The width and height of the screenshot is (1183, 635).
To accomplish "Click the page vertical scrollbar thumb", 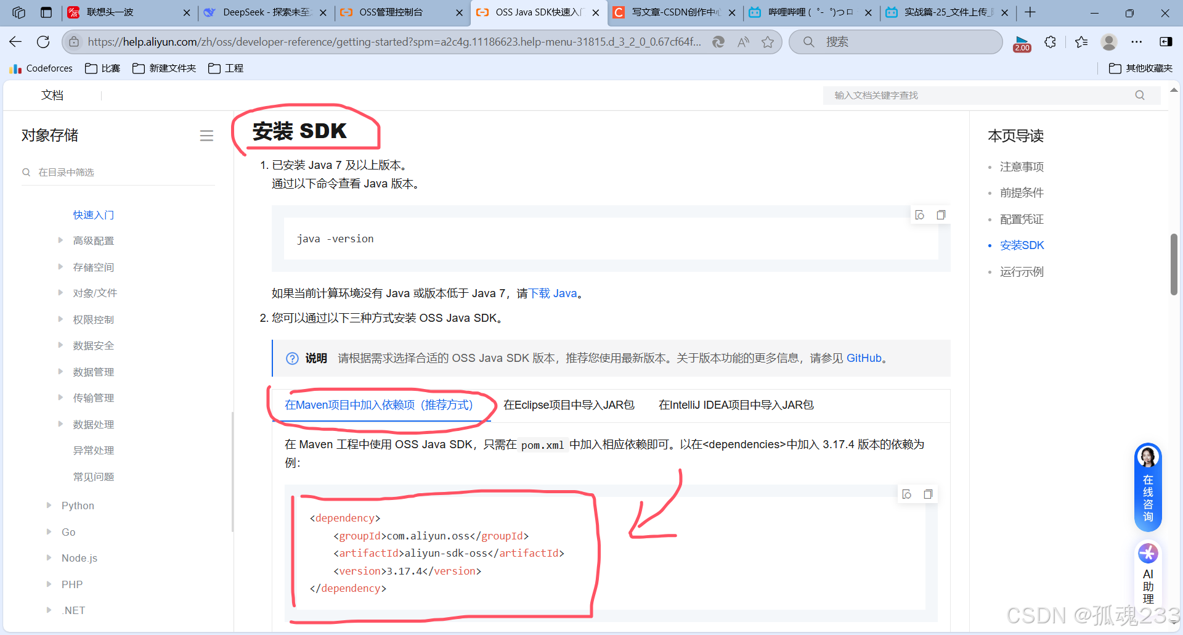I will point(1174,264).
